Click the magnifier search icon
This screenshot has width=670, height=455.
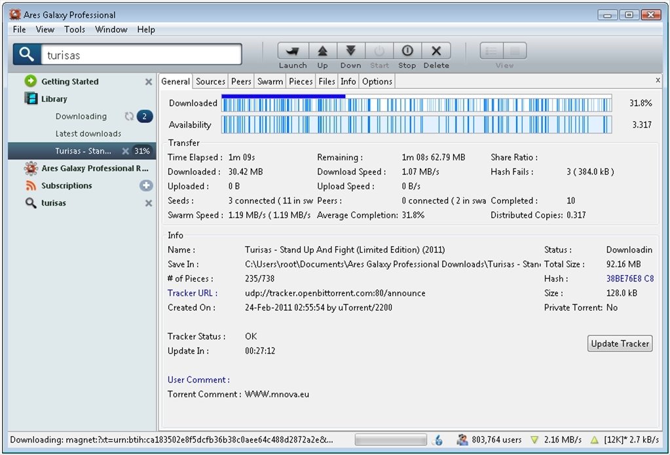pos(26,54)
